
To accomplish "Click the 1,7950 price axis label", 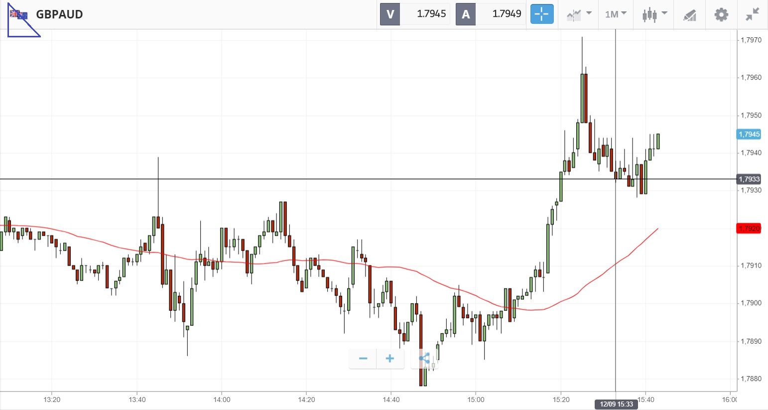I will coord(751,115).
